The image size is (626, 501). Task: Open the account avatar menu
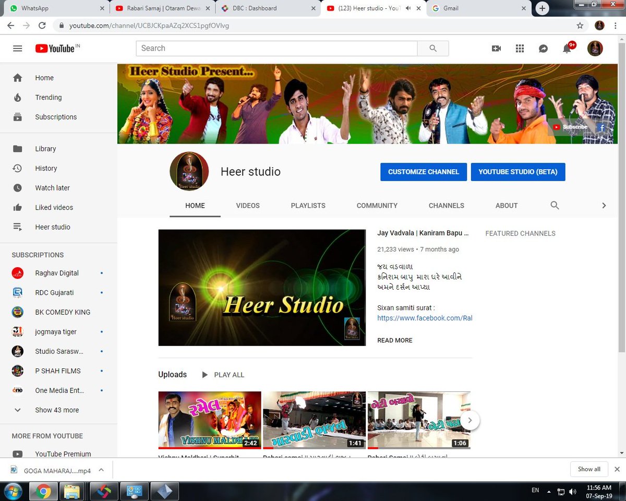pyautogui.click(x=595, y=49)
